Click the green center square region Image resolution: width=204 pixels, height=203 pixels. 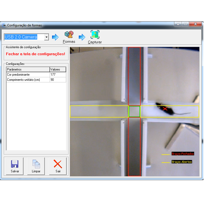click(134, 111)
